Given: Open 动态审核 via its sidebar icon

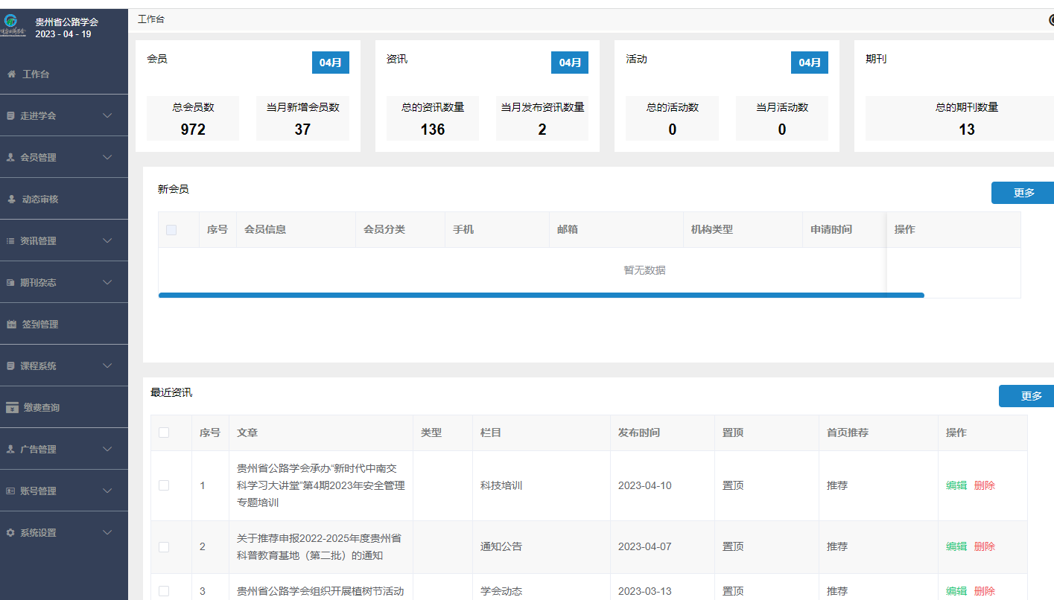Looking at the screenshot, I should (x=11, y=199).
